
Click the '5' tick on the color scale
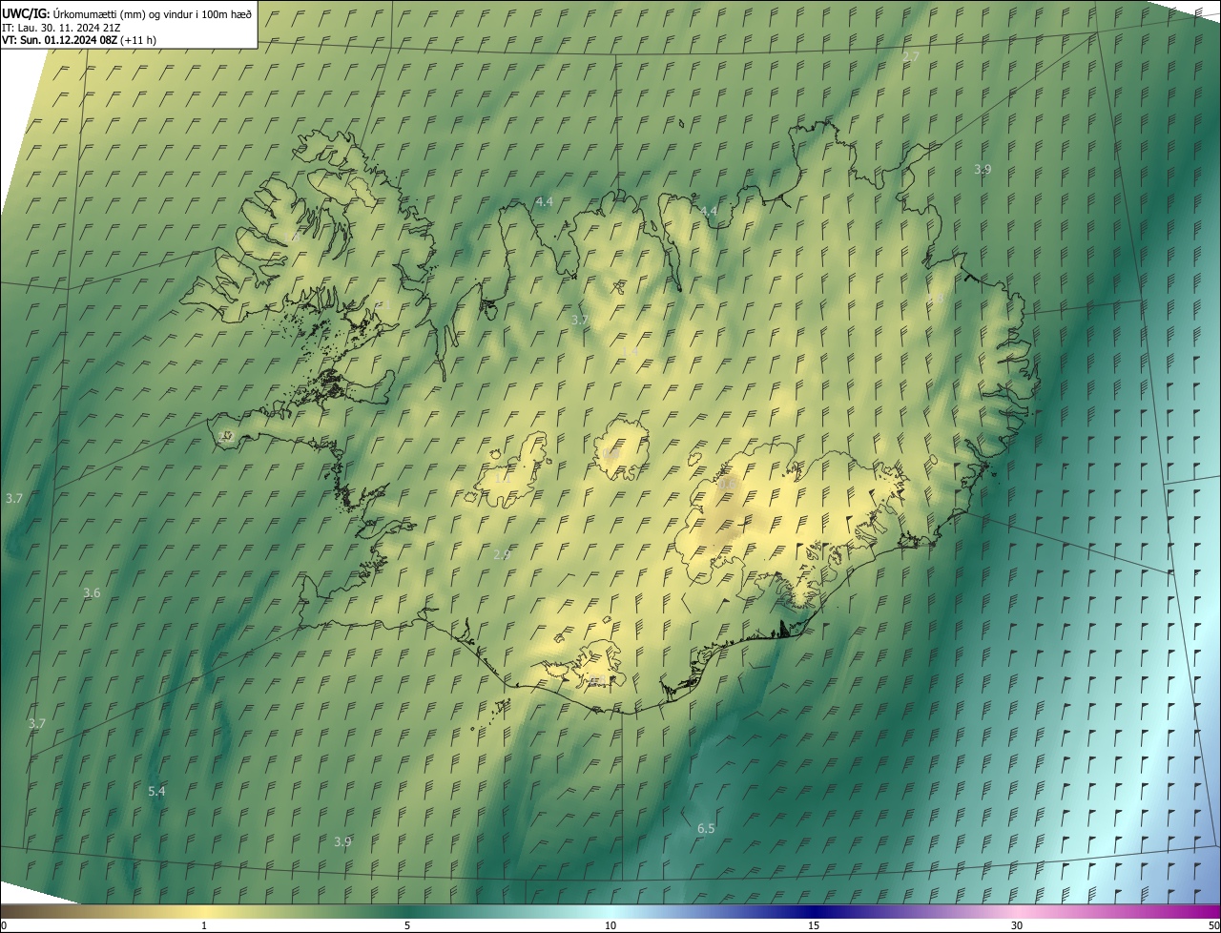407,925
